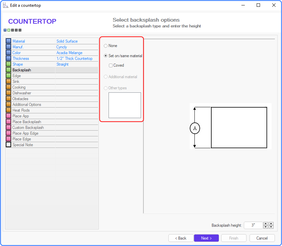Close the Edit a countertop window
This screenshot has width=282, height=246.
click(x=274, y=5)
